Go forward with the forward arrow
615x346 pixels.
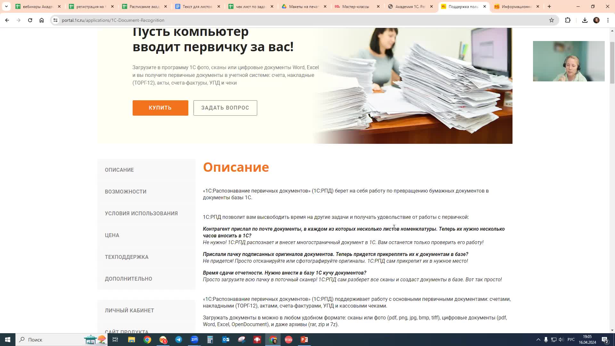[x=19, y=20]
